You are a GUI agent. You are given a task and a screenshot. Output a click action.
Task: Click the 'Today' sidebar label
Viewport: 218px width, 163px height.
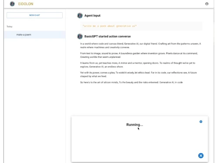pos(10,27)
